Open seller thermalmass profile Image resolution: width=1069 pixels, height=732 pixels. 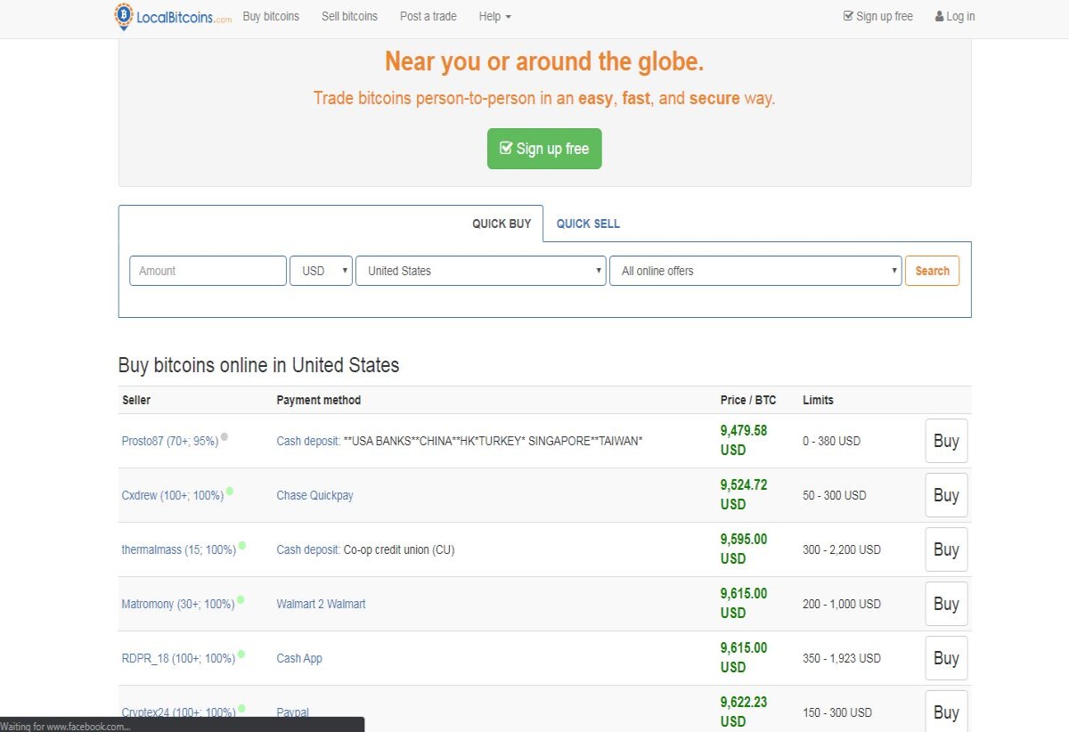[179, 549]
